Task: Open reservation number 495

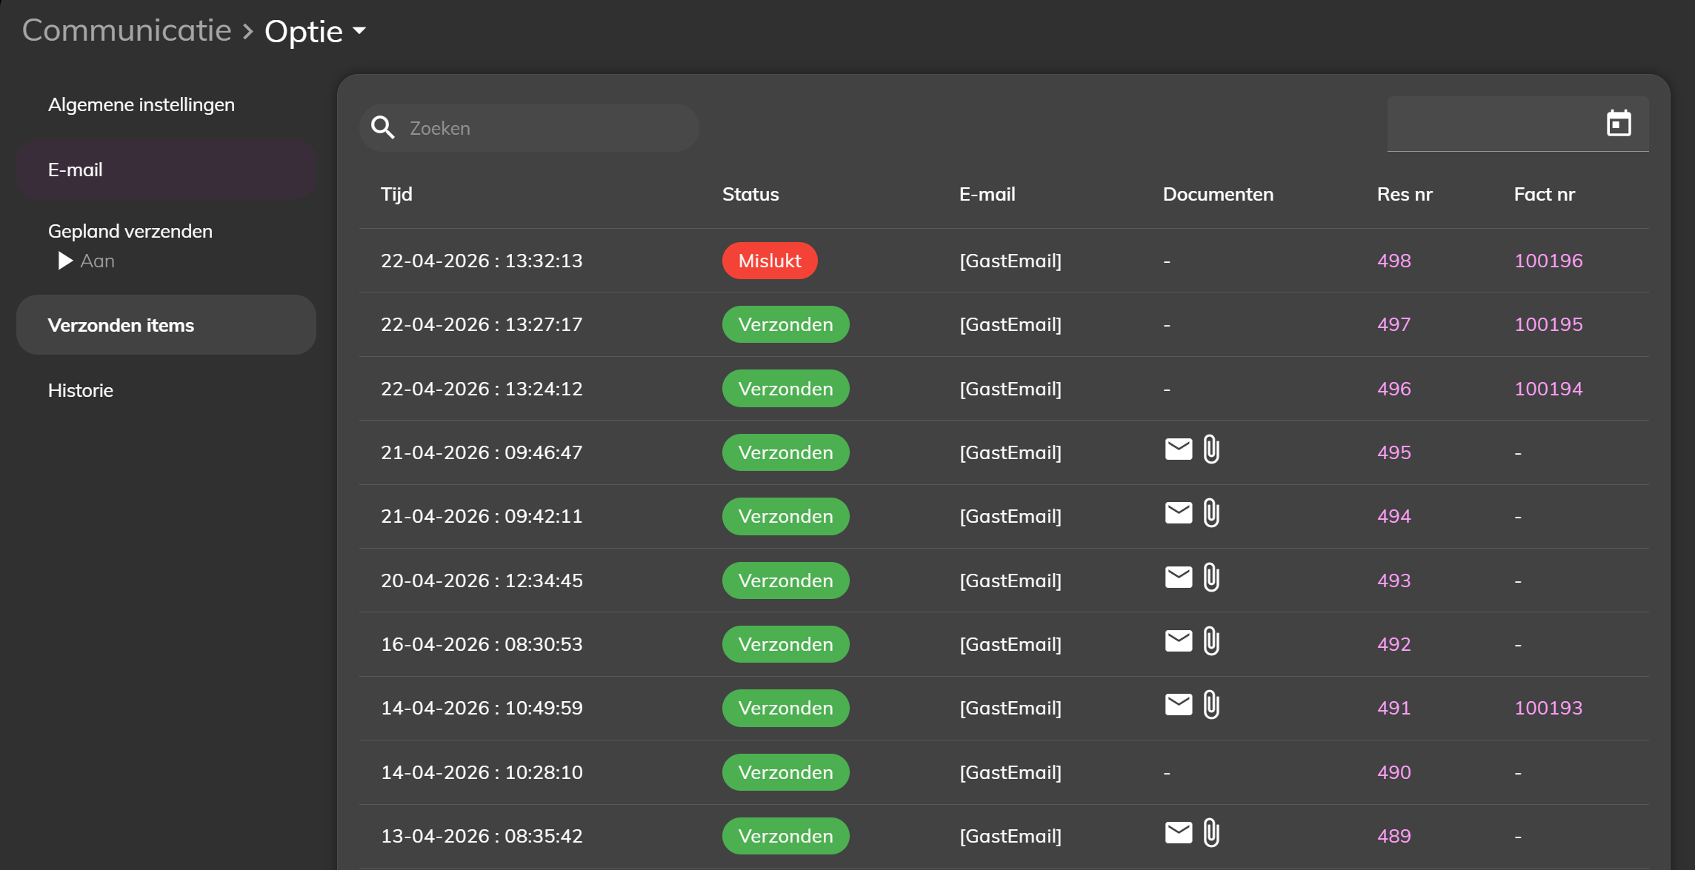Action: pyautogui.click(x=1394, y=452)
